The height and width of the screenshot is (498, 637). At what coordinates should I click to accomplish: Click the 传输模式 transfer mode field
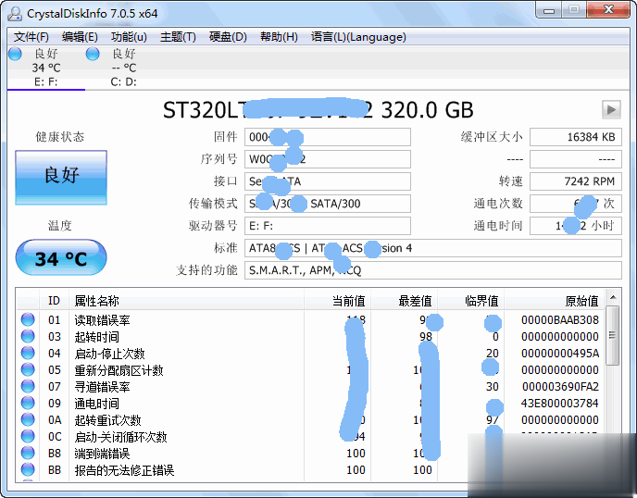(328, 204)
